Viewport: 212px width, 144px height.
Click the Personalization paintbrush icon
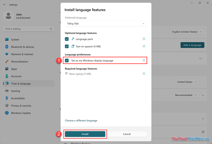point(7,62)
